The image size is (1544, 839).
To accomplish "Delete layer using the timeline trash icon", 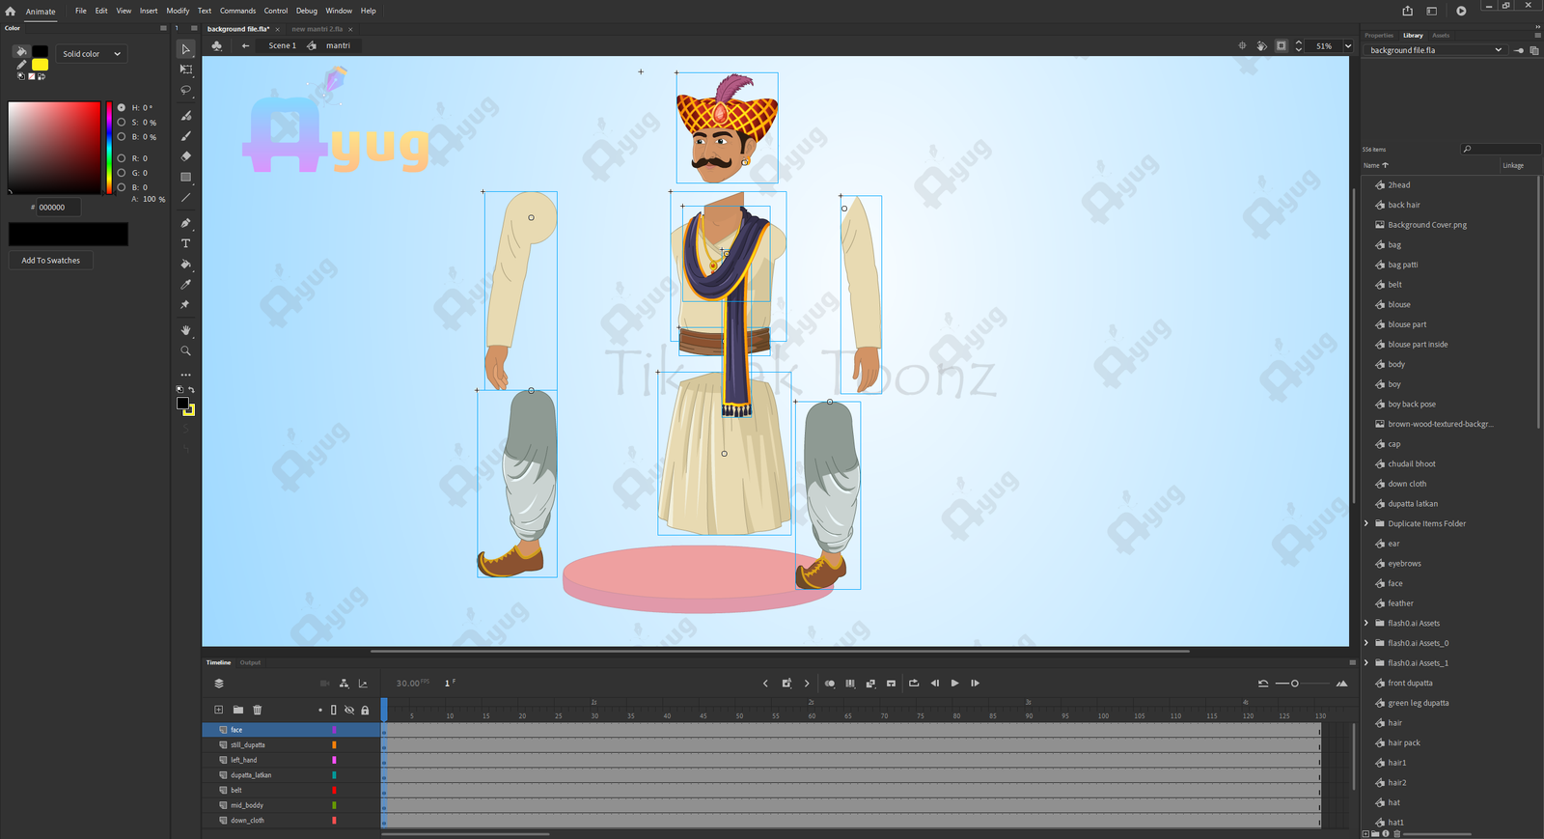I will click(258, 710).
